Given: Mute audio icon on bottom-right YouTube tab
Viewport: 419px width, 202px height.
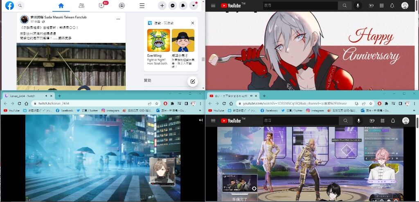Looking at the screenshot, I should point(251,96).
